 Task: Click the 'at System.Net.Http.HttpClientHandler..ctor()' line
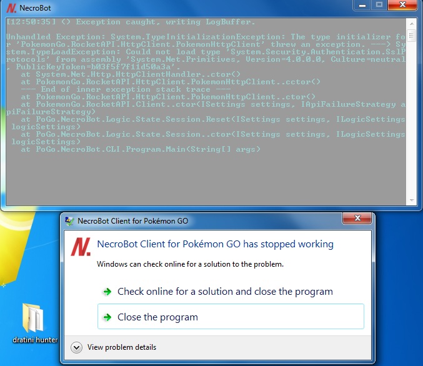click(131, 74)
